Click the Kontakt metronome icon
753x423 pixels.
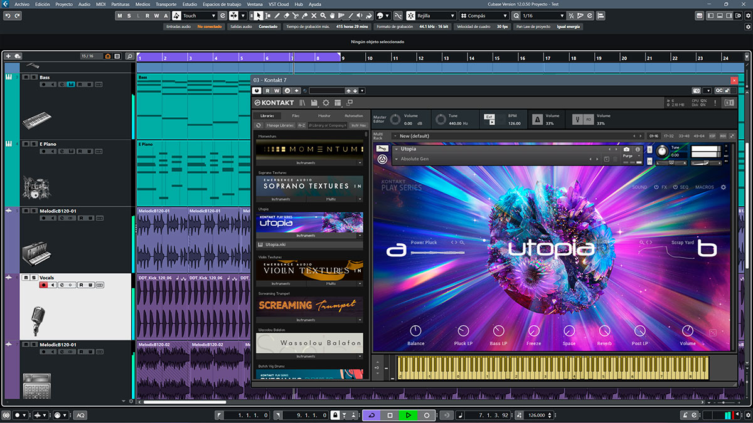coord(537,119)
